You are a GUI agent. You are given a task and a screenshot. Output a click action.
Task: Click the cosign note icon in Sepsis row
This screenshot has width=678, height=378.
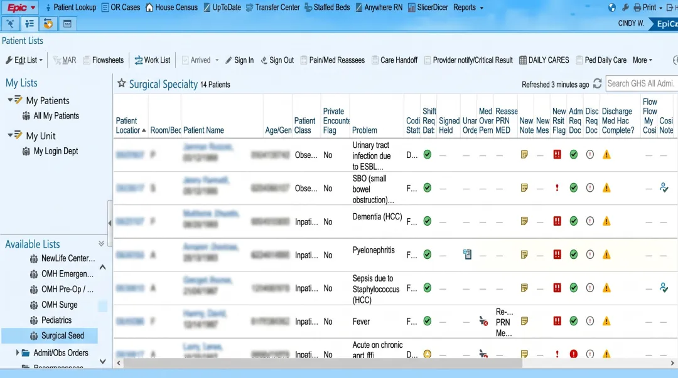[x=664, y=287]
